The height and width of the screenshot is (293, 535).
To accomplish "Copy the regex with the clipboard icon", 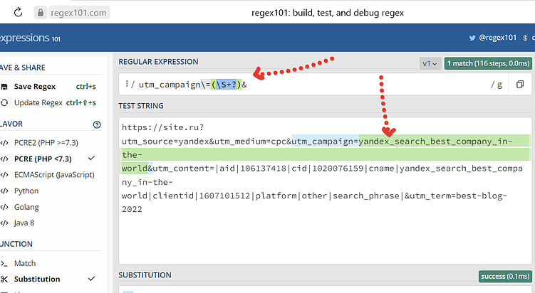I will 520,85.
